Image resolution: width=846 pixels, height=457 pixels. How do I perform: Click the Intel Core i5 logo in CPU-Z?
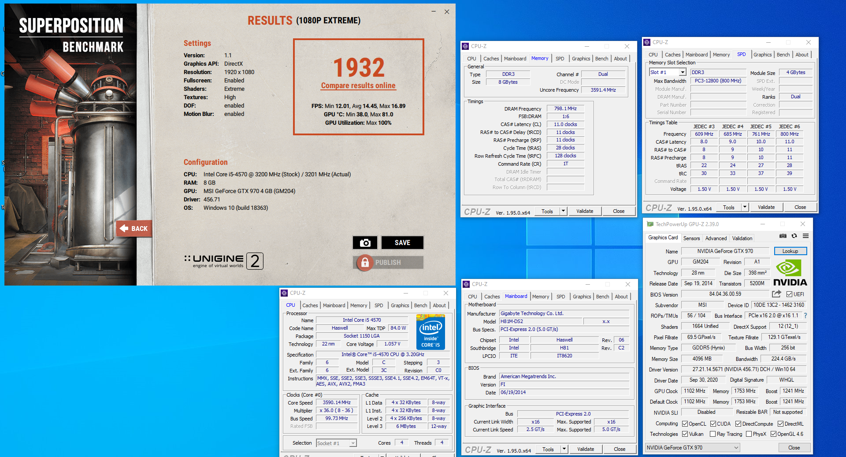pyautogui.click(x=430, y=332)
